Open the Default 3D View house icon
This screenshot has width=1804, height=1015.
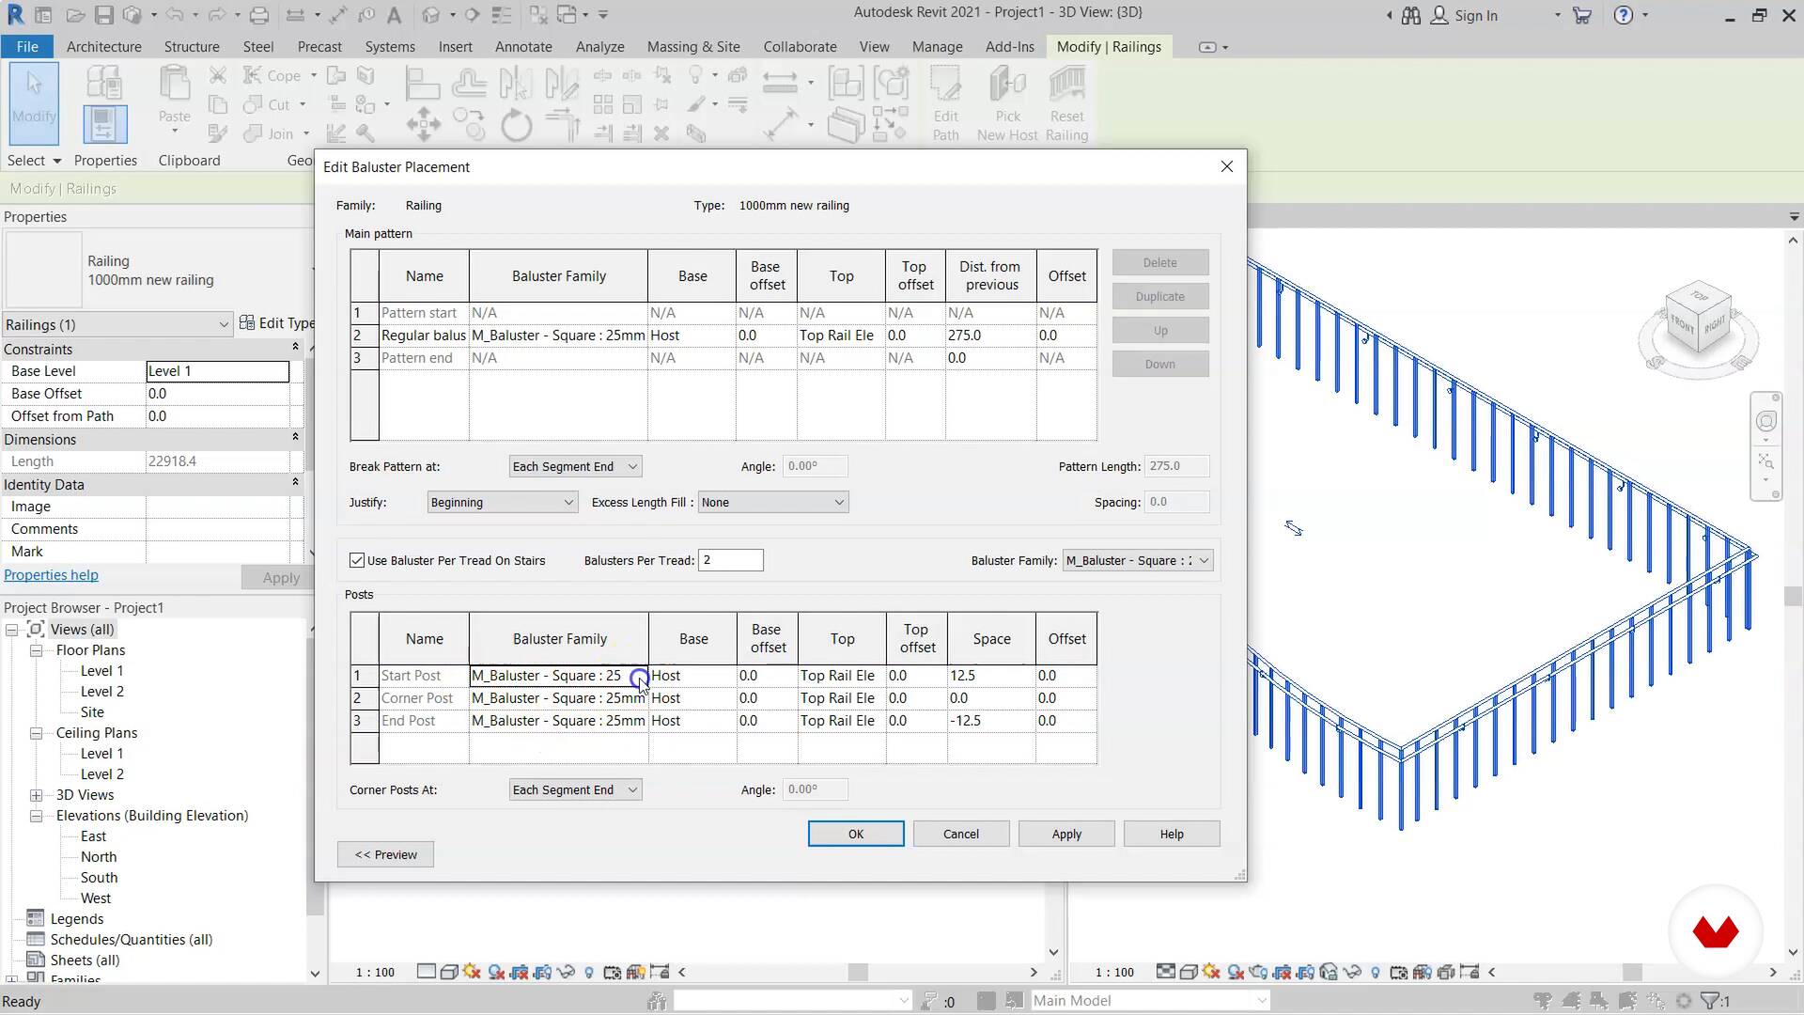[x=430, y=15]
